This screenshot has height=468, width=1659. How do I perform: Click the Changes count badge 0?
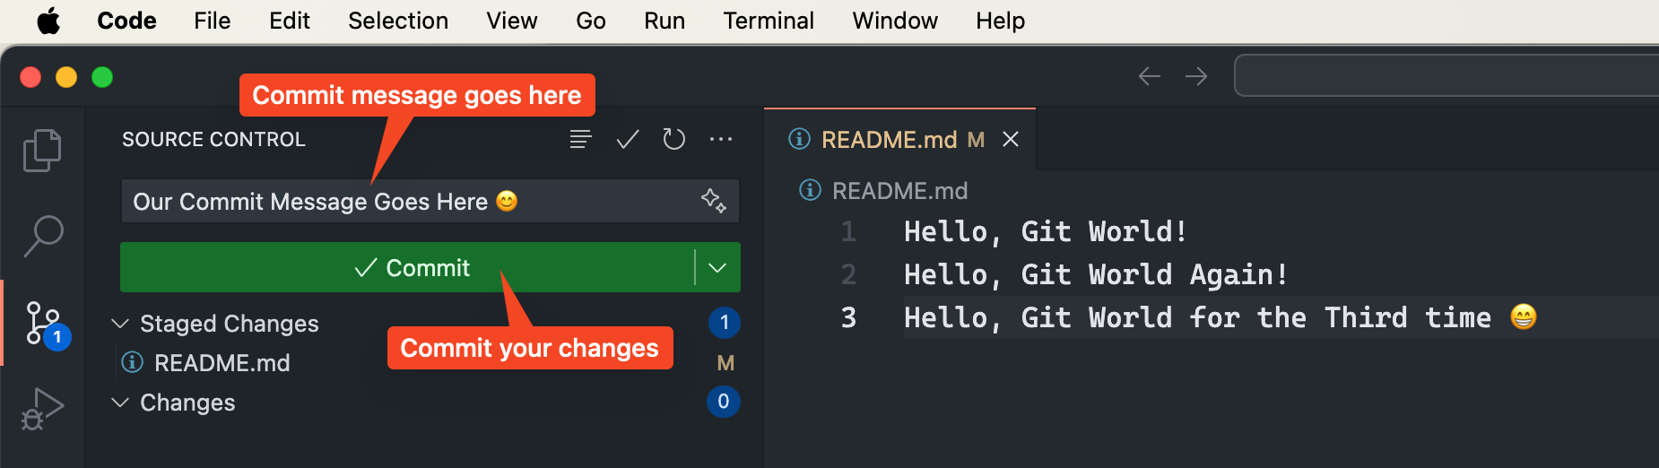pos(724,402)
